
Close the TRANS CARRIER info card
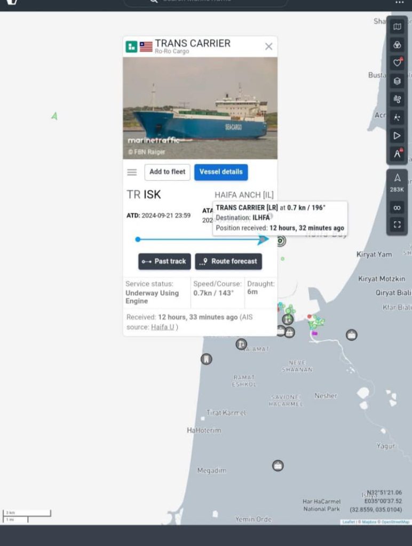click(x=269, y=47)
